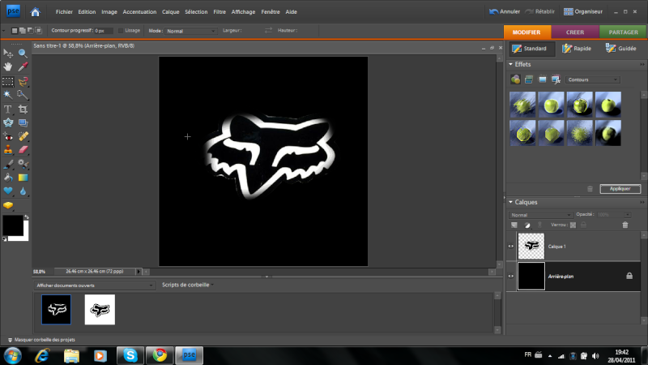Viewport: 648px width, 365px height.
Task: Select the Crop tool
Action: tap(23, 109)
